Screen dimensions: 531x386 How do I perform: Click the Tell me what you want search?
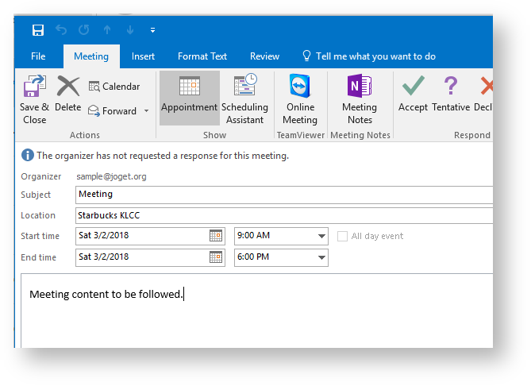[375, 56]
